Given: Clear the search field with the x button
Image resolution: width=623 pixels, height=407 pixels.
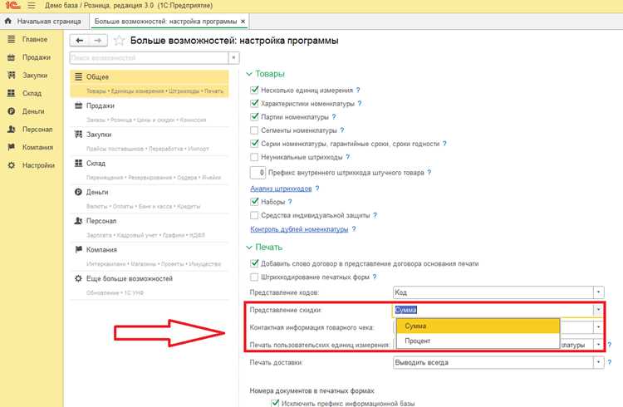Looking at the screenshot, I should pyautogui.click(x=233, y=58).
